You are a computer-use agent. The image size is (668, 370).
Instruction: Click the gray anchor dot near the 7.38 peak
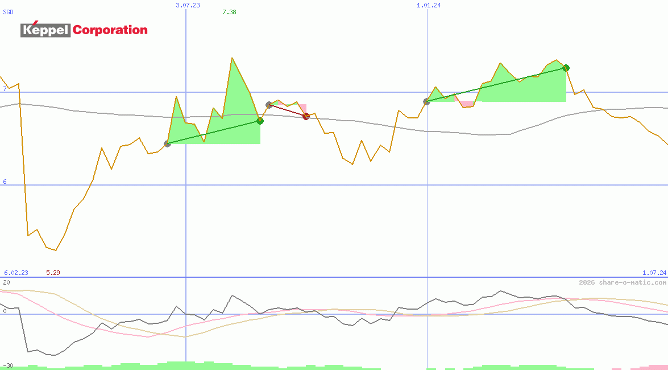click(268, 104)
